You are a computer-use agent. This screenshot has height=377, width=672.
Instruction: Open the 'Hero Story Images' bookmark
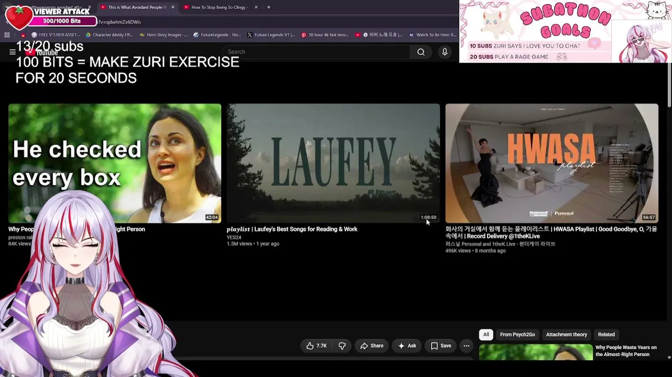pyautogui.click(x=163, y=35)
